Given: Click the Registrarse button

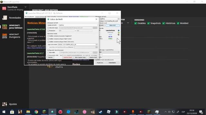Looking at the screenshot, I should (x=100, y=63).
